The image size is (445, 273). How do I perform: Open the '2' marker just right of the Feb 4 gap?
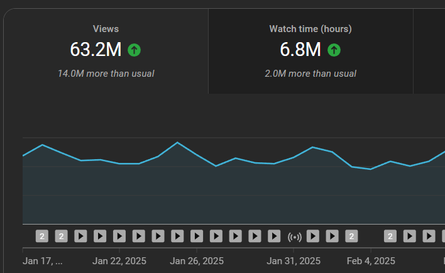[390, 236]
